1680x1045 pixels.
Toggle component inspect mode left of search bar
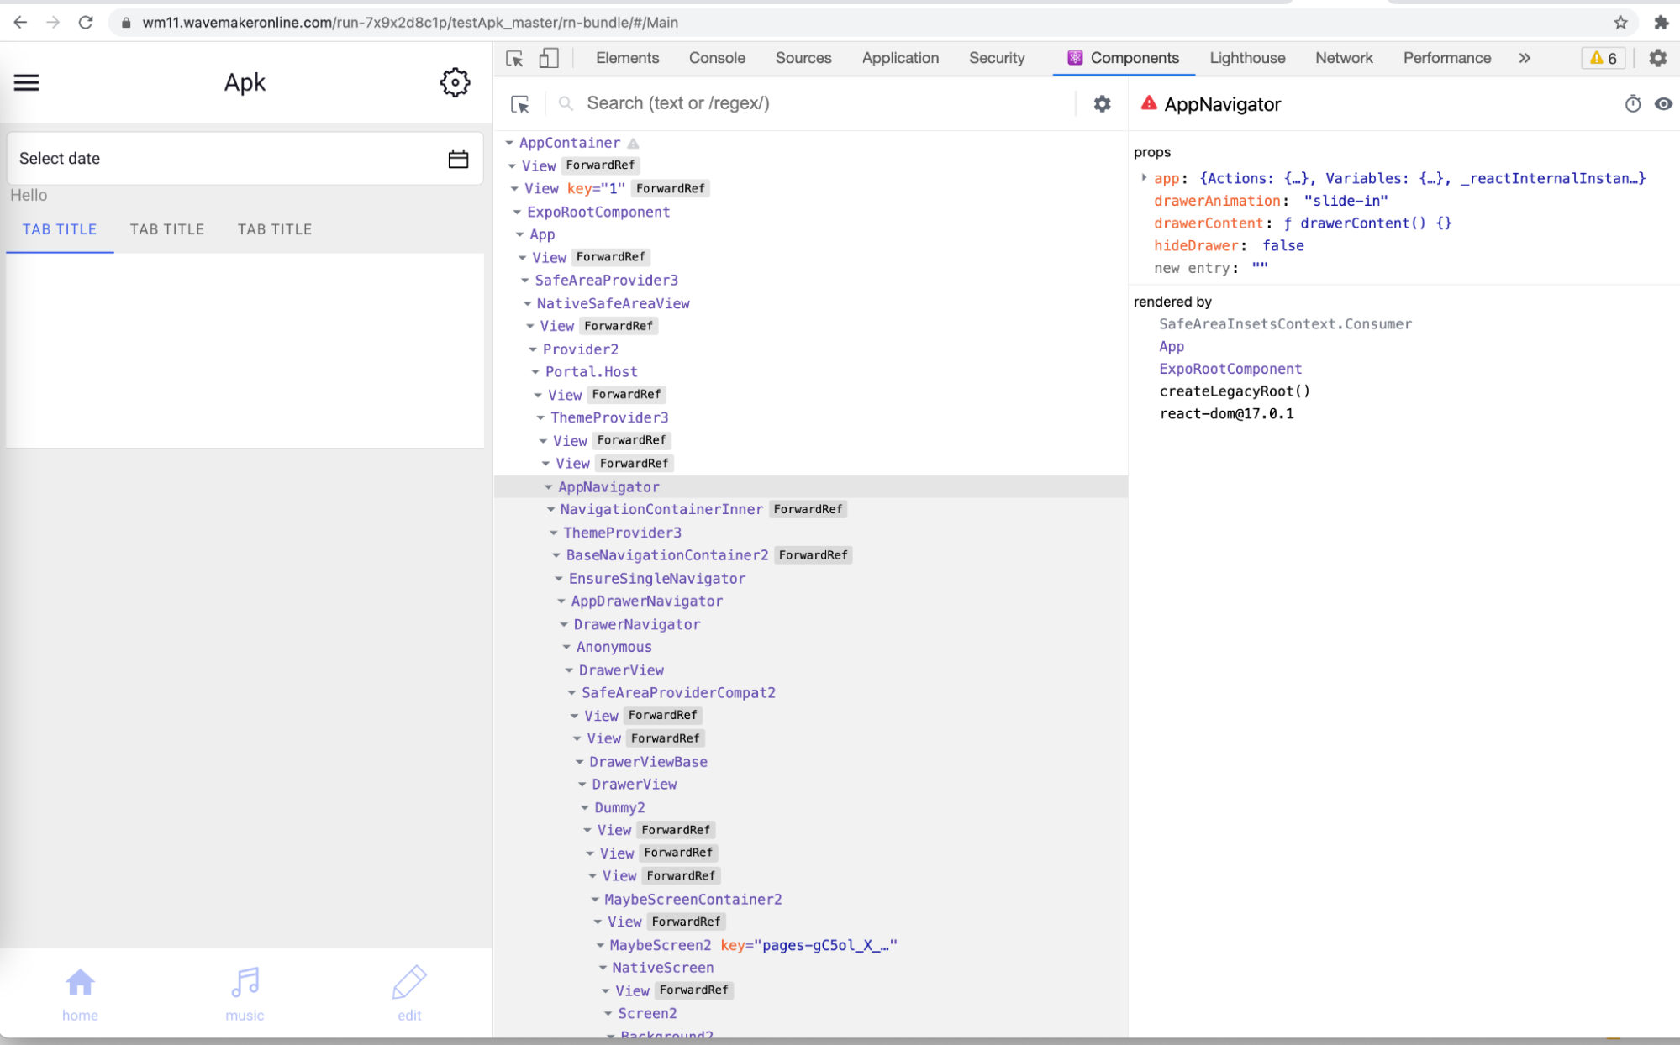[x=520, y=103]
